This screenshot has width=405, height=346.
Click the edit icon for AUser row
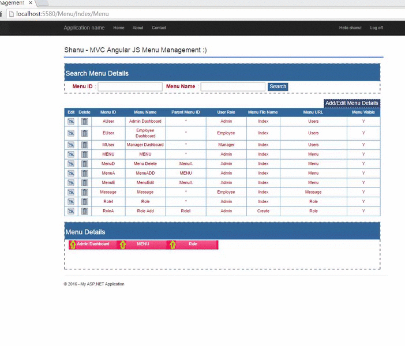(71, 121)
